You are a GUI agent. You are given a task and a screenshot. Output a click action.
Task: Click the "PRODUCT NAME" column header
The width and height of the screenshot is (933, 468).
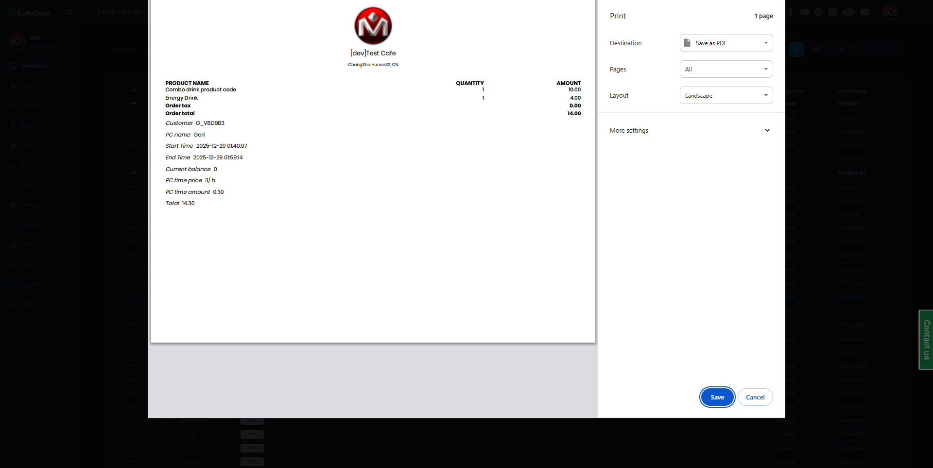[187, 83]
